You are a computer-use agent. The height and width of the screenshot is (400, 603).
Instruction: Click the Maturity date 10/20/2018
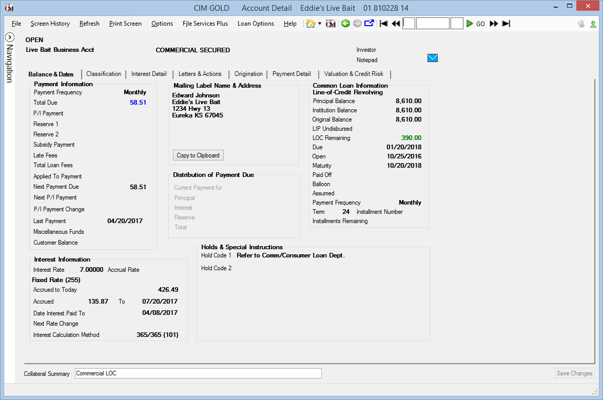pos(404,166)
